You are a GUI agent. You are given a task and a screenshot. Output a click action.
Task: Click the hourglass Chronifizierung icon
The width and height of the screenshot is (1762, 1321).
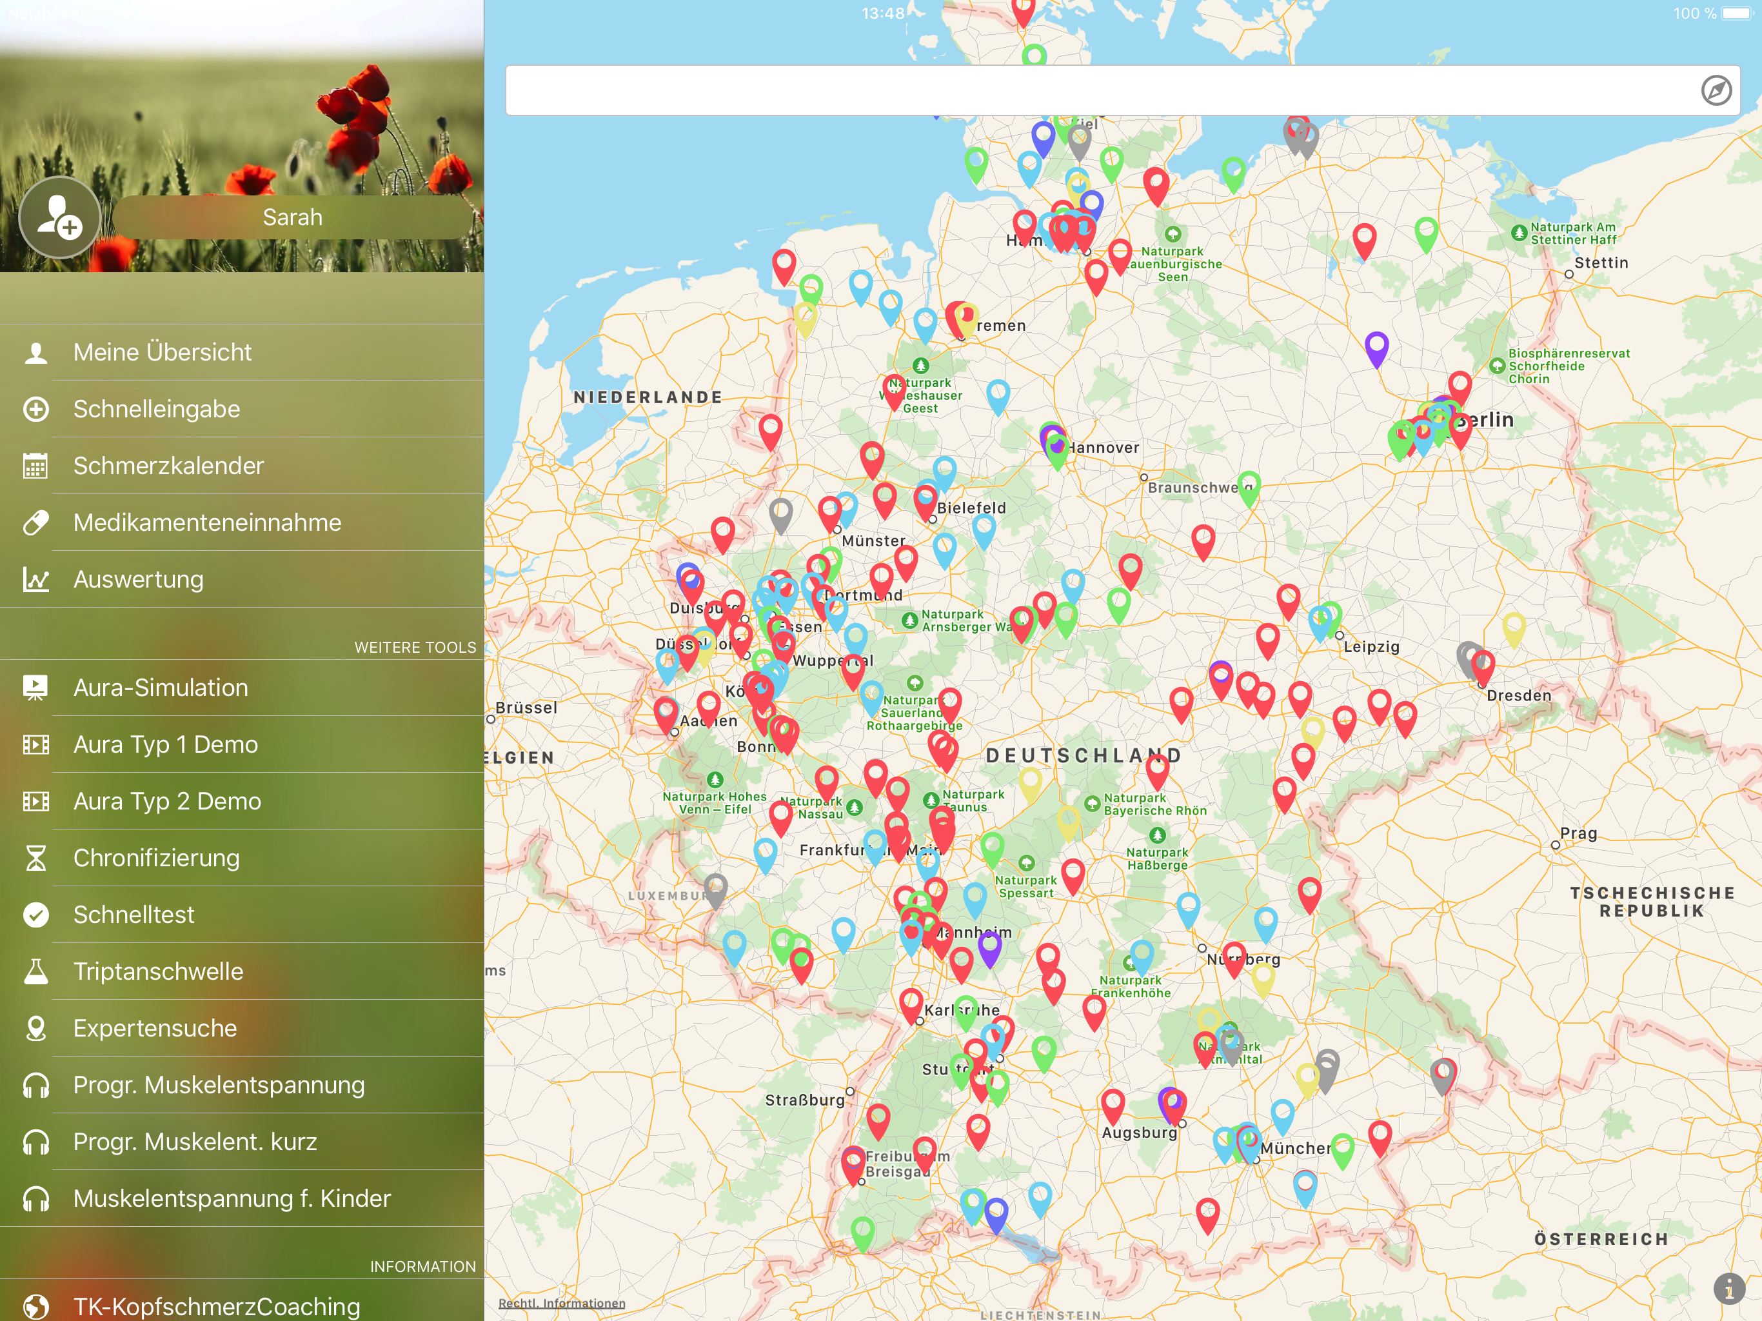point(36,858)
